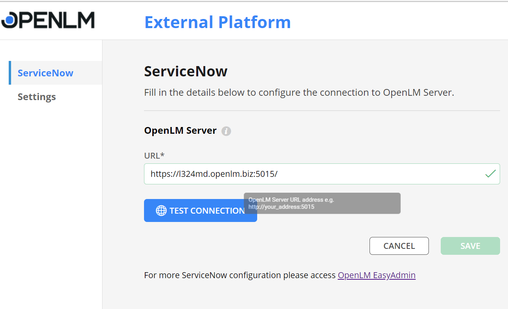This screenshot has height=309, width=508.
Task: Click the green checkmark in URL field
Action: (x=490, y=174)
